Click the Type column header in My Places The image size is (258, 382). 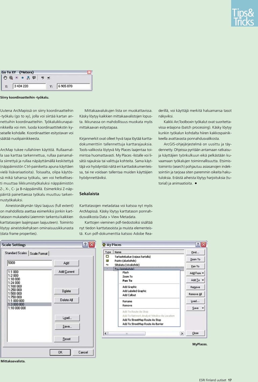point(108,252)
